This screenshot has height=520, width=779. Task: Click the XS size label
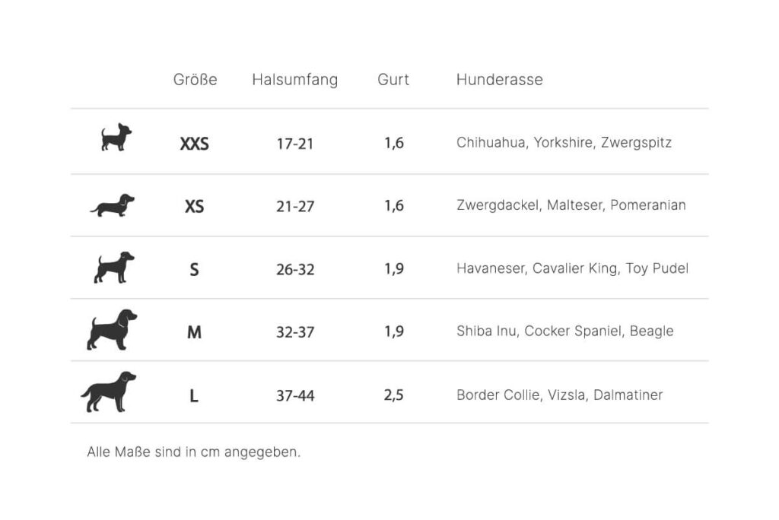[x=194, y=206]
